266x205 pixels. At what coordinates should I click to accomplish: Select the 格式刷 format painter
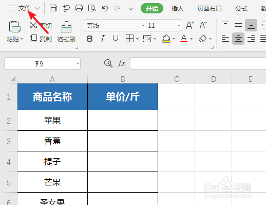66,32
